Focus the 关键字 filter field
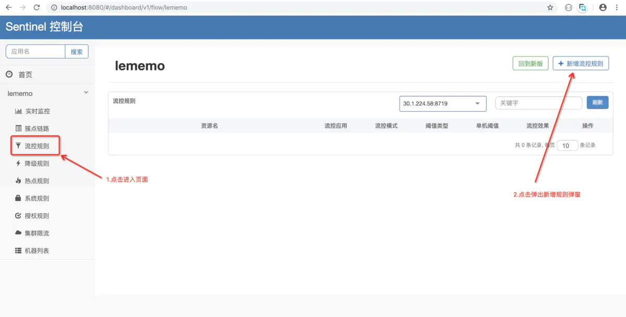Image resolution: width=626 pixels, height=317 pixels. 538,103
